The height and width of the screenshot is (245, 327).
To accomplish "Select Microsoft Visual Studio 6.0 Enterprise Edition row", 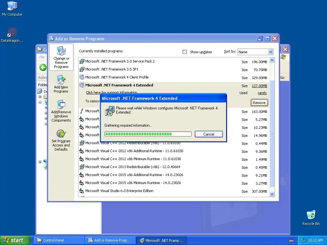I will coord(173,191).
